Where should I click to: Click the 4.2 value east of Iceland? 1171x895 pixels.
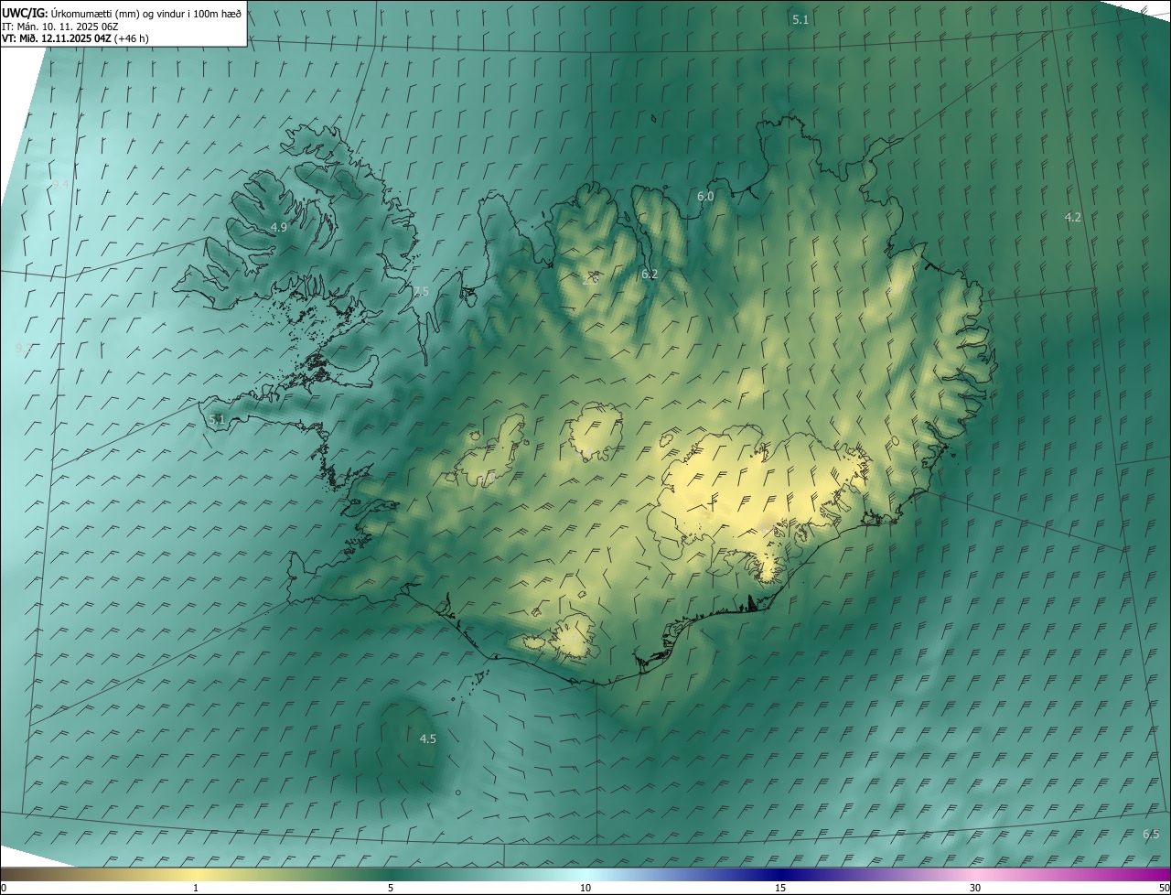[x=1073, y=217]
